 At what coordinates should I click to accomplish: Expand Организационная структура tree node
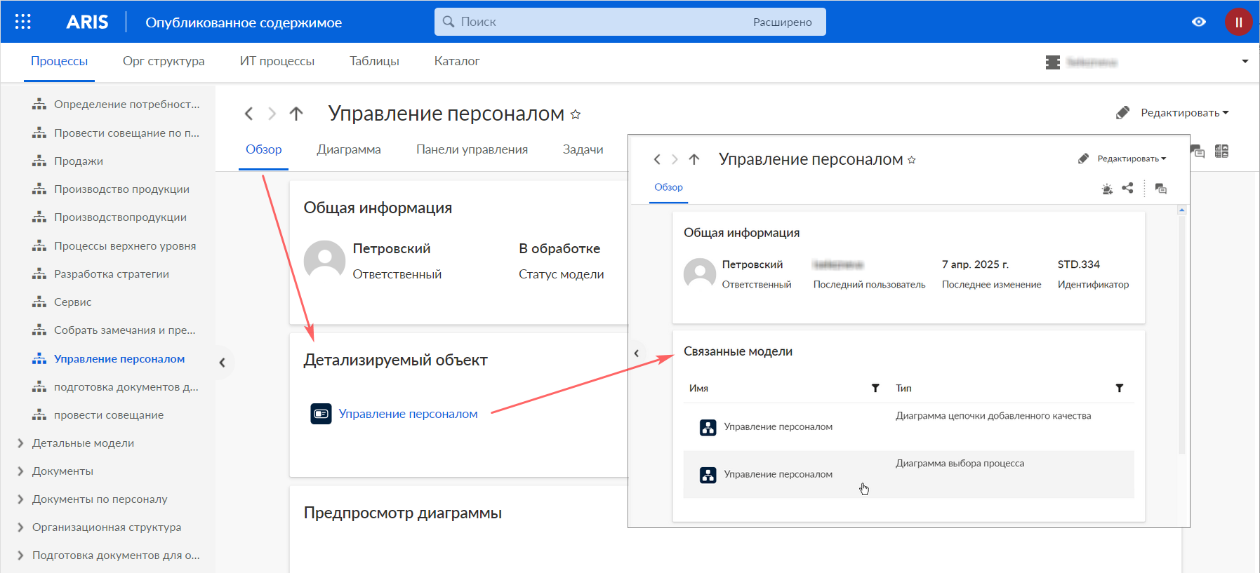click(20, 527)
